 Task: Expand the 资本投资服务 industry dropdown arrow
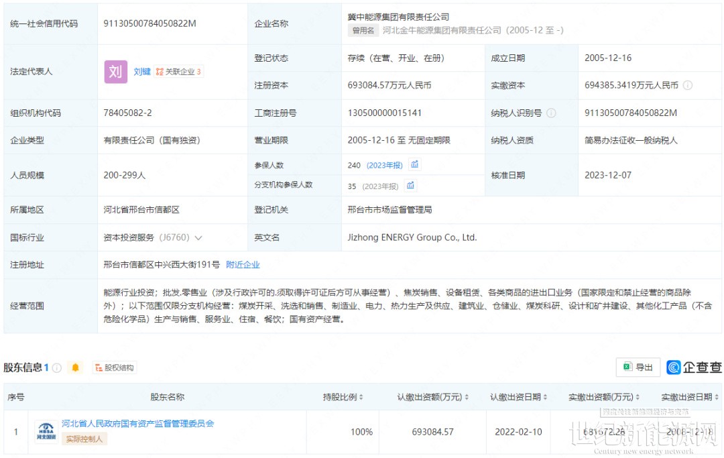pyautogui.click(x=198, y=238)
